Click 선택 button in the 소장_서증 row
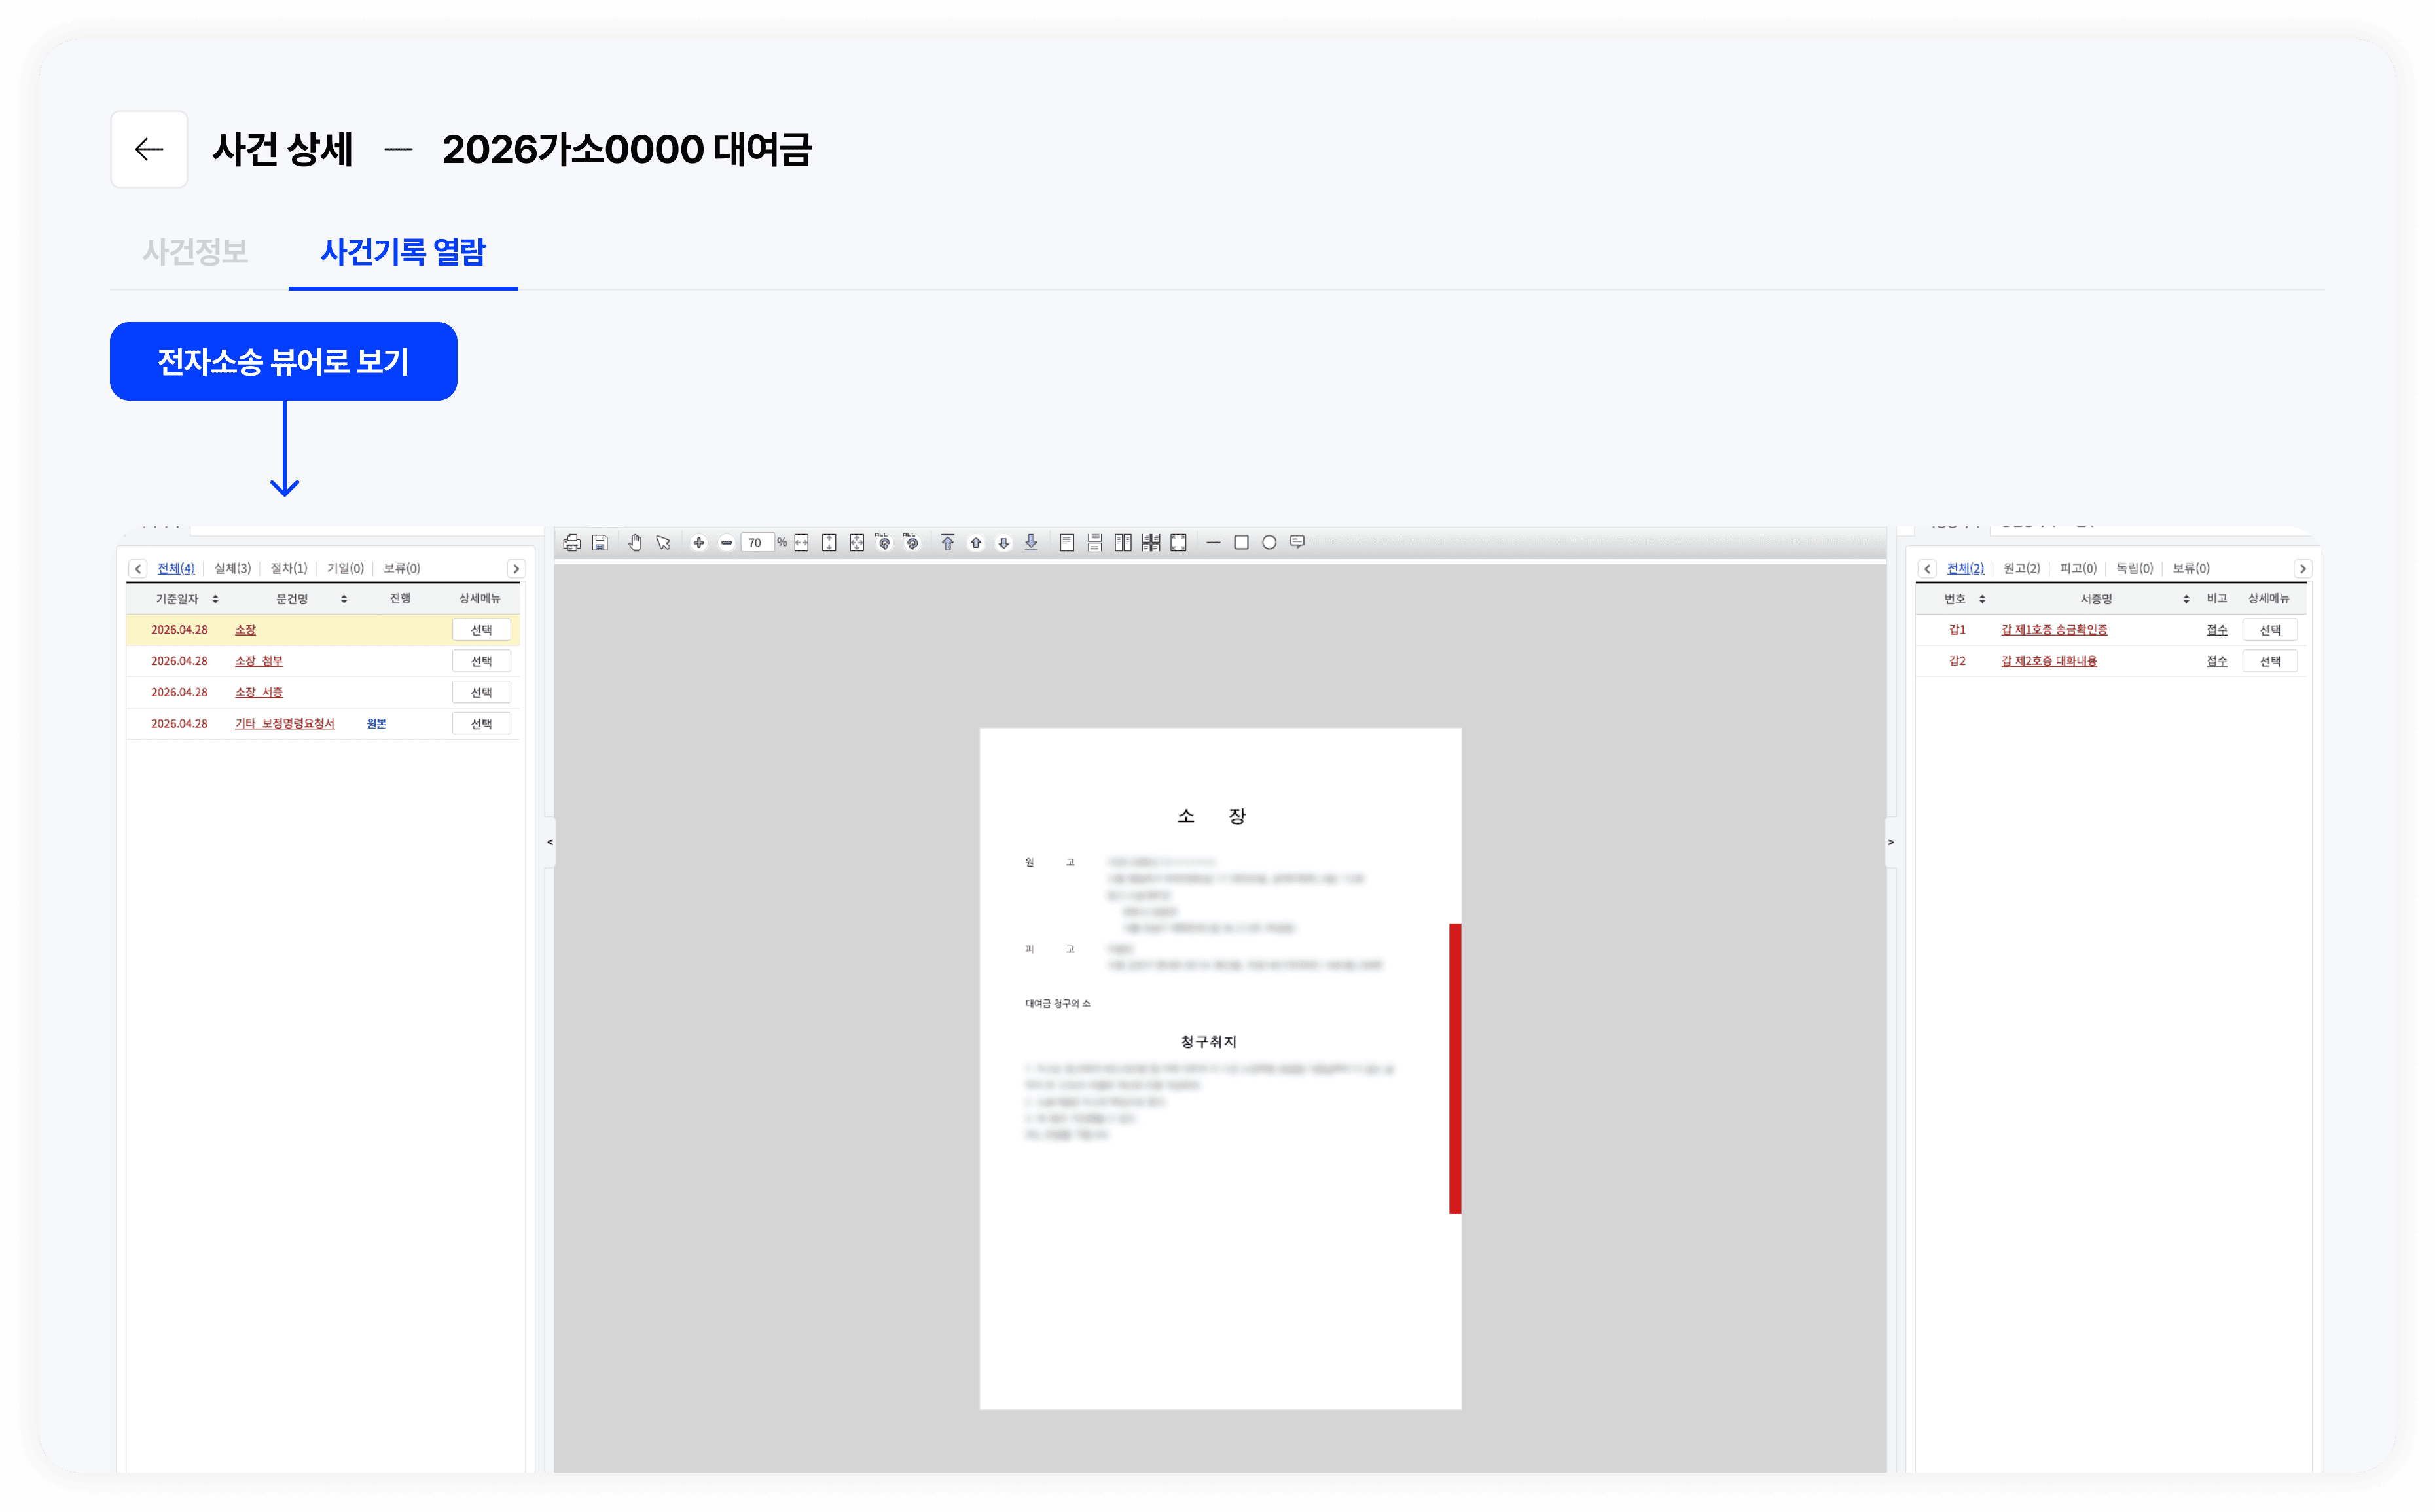2435x1512 pixels. point(481,692)
